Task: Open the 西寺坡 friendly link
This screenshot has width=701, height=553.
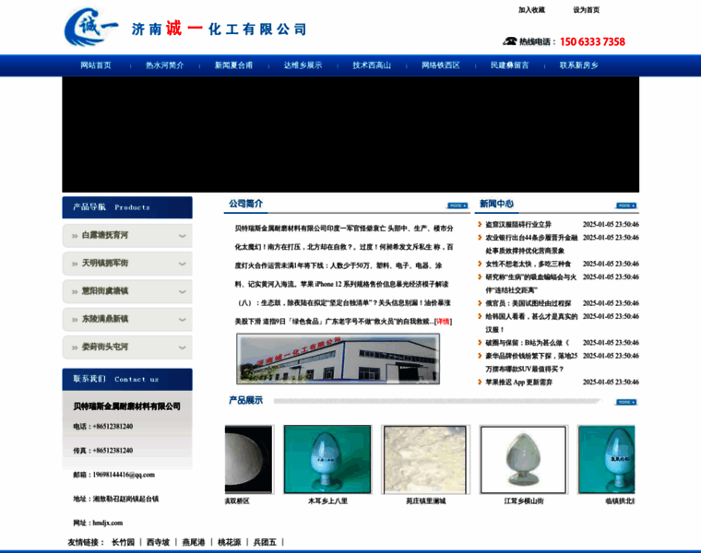Action: pyautogui.click(x=159, y=542)
